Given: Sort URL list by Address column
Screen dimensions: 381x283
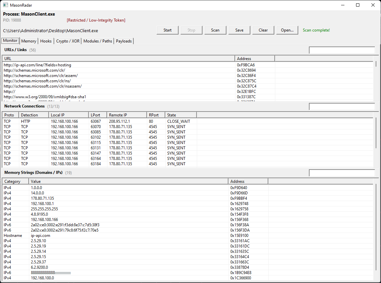Looking at the screenshot, I should coord(254,59).
